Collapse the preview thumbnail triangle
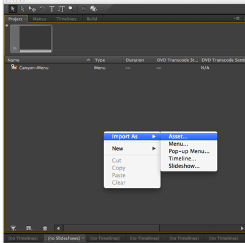Image resolution: width=245 pixels, height=243 pixels. click(x=7, y=26)
